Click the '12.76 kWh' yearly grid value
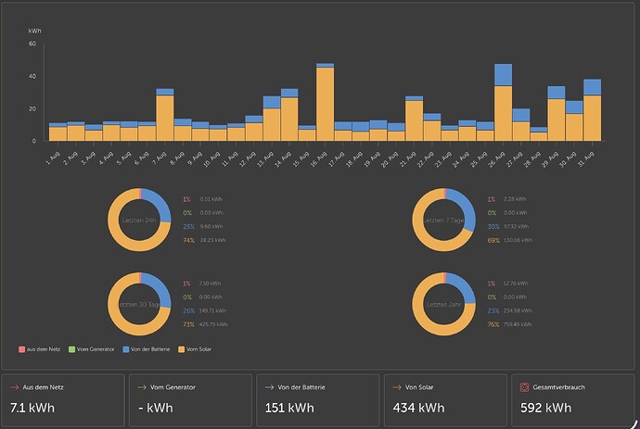This screenshot has width=640, height=429. coord(516,284)
